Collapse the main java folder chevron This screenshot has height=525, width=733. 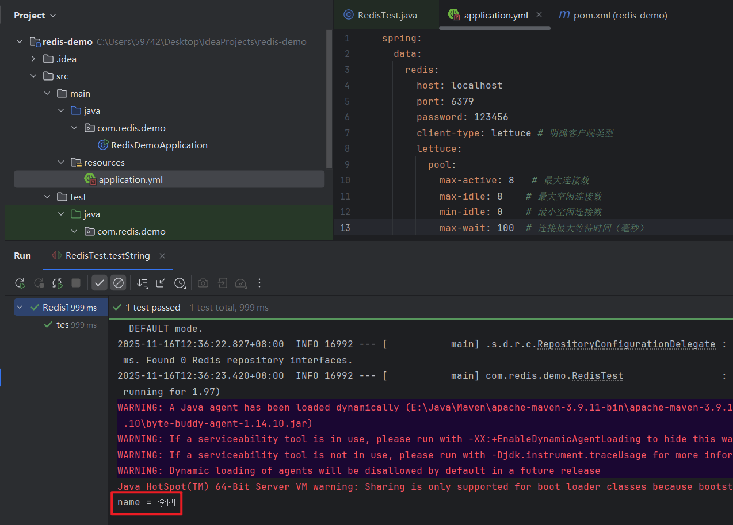coord(62,111)
